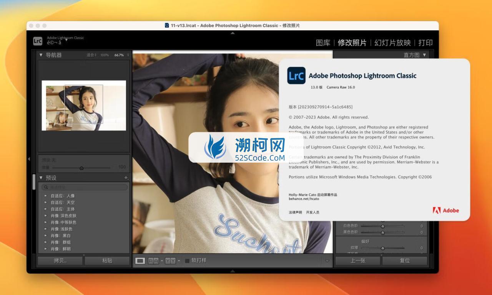Click the LrC logo in About dialog
Viewport: 492px width, 295px height.
pos(296,76)
